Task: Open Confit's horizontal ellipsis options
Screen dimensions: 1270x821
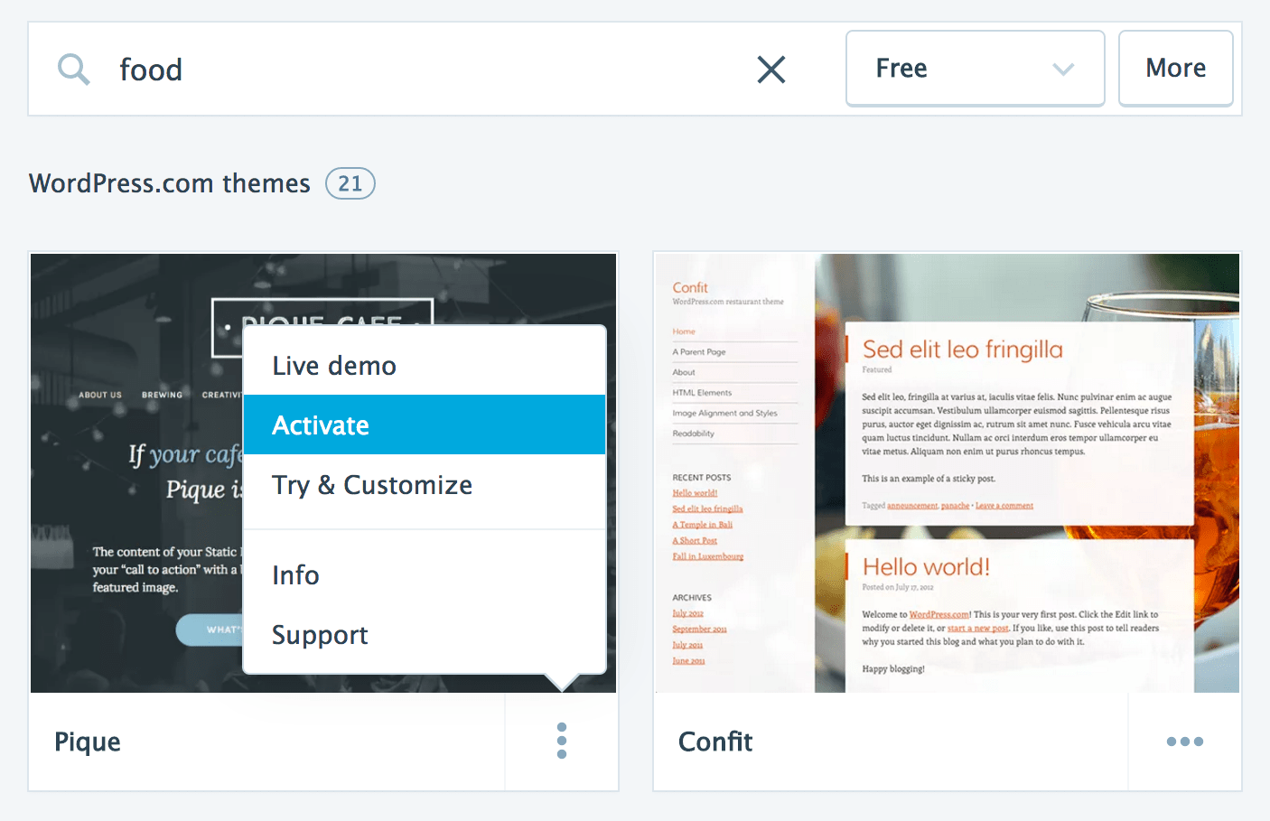Action: click(1184, 742)
